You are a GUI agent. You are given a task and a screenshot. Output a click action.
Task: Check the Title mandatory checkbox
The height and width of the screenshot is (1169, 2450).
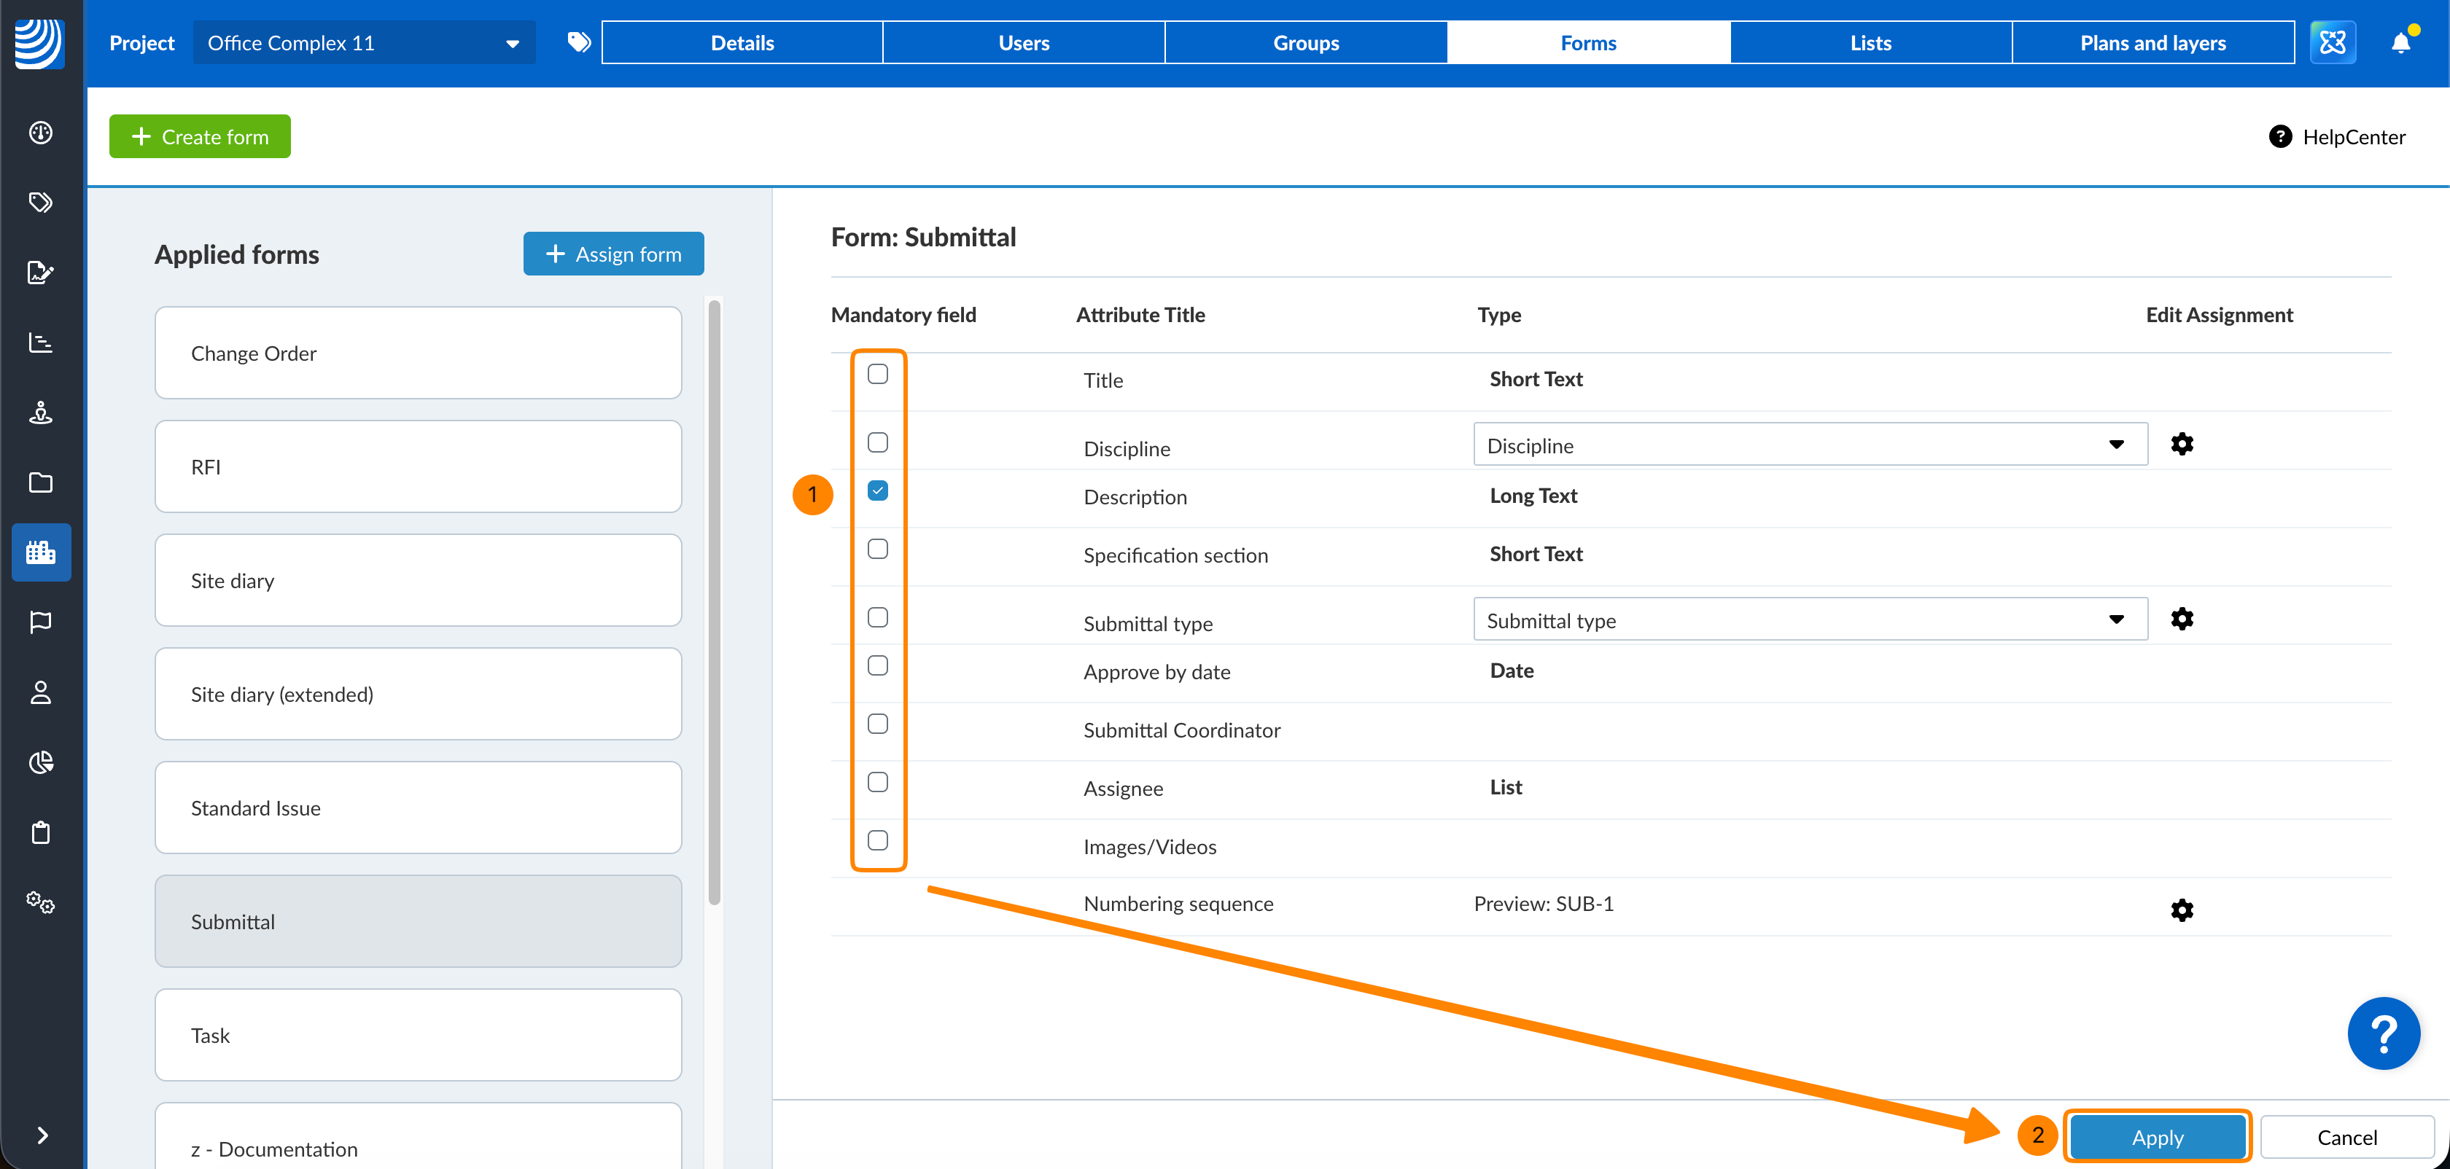tap(877, 375)
